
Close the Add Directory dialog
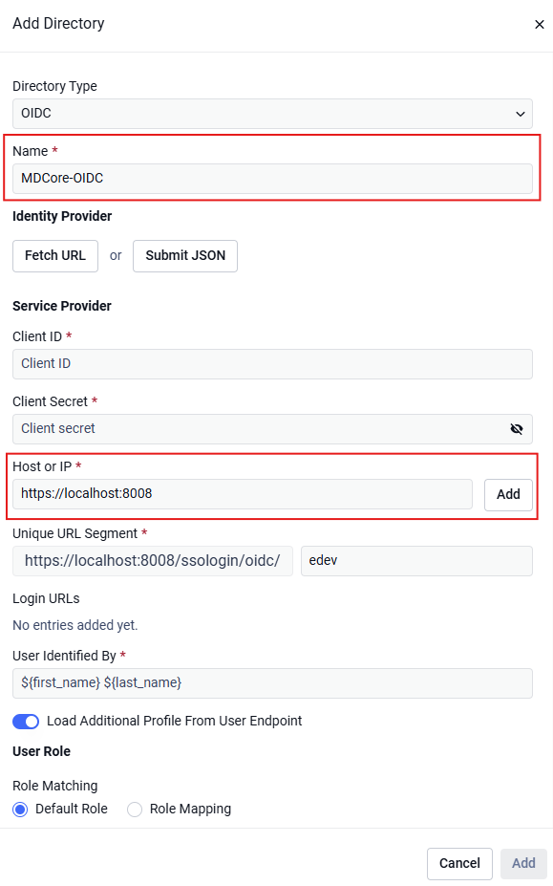(539, 24)
